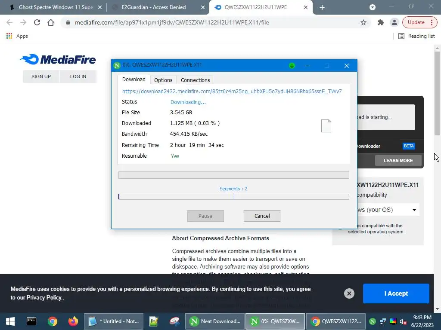Open a new browser tab
The image size is (441, 330).
pos(322,7)
